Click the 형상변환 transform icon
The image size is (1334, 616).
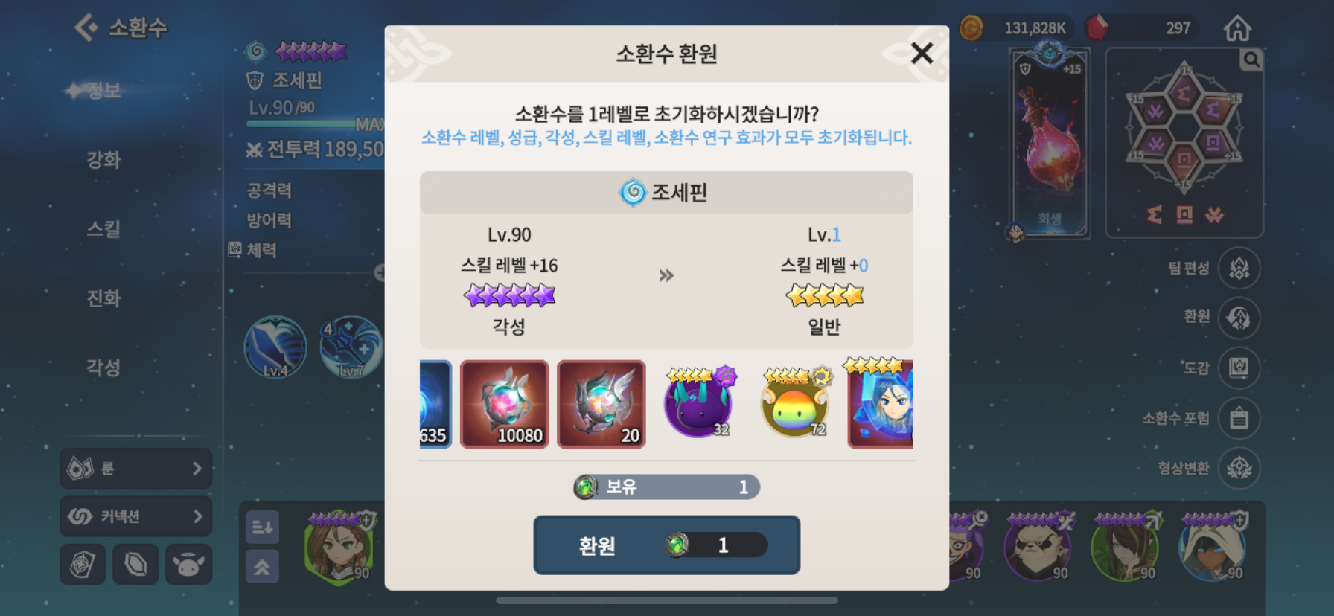tap(1239, 468)
